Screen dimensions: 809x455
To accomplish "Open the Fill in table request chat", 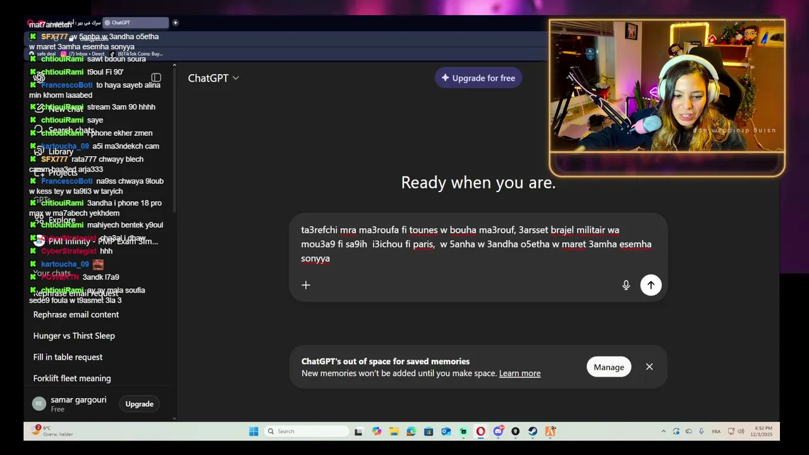I will (68, 357).
